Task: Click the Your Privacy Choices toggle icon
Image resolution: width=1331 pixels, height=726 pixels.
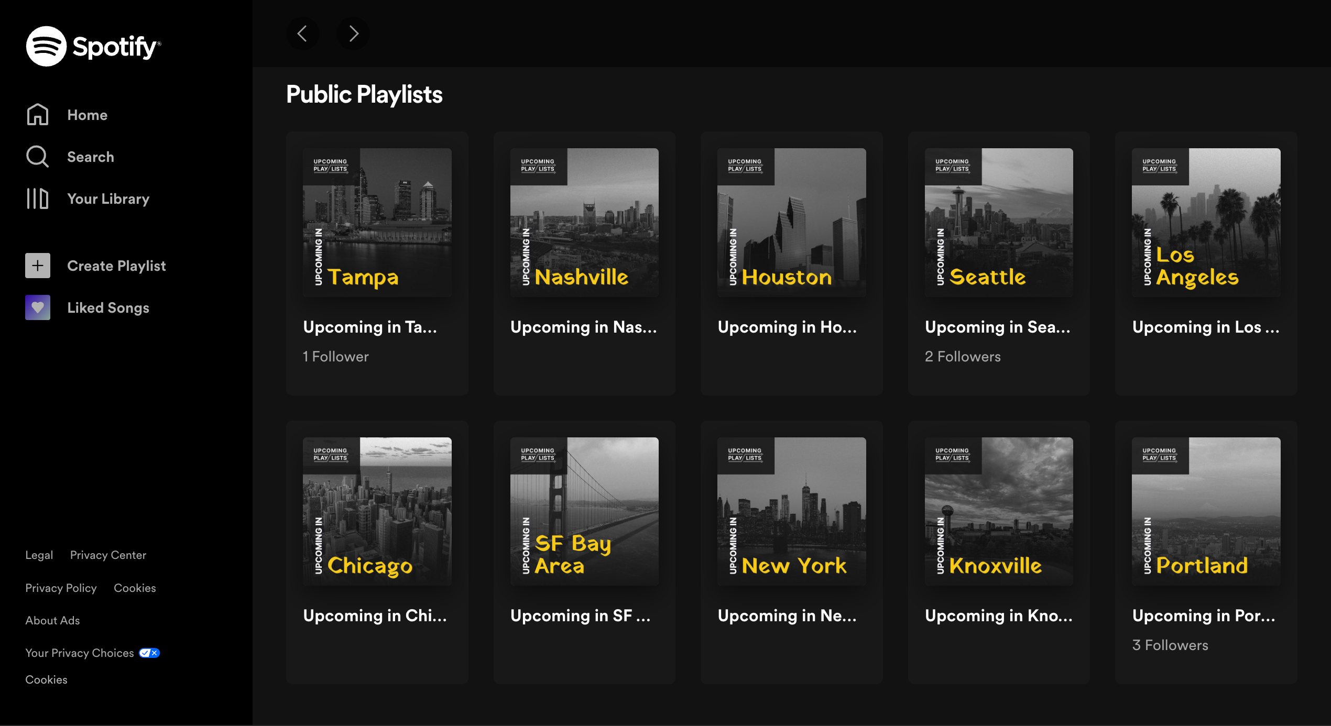Action: pyautogui.click(x=149, y=653)
